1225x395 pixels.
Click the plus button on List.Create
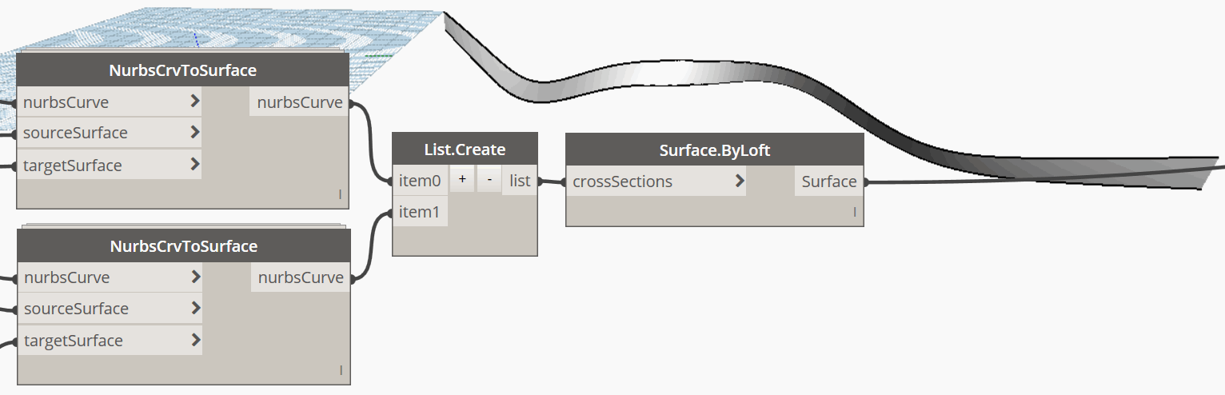coord(462,181)
